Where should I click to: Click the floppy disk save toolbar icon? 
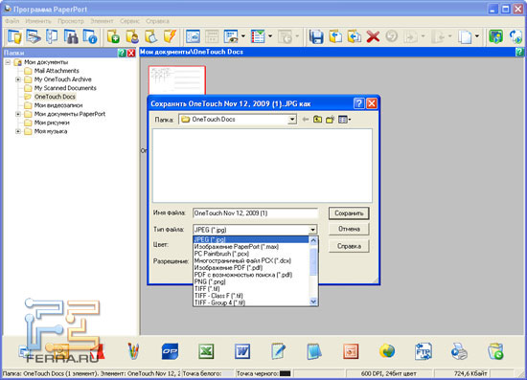[x=316, y=36]
